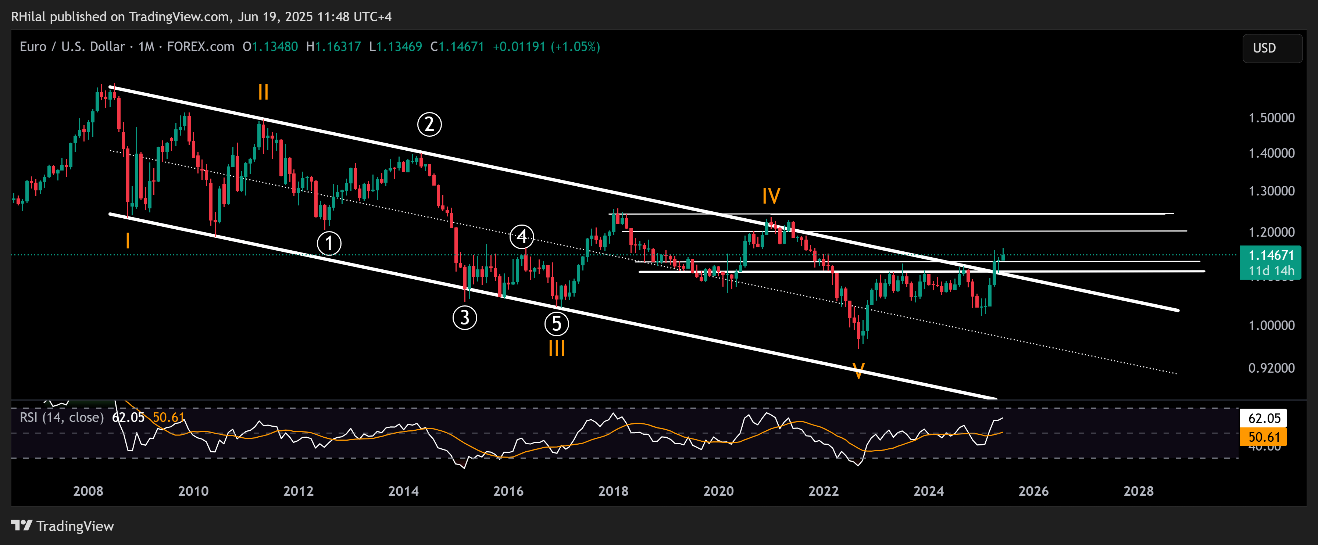
Task: Click the orange wave IV label
Action: 771,196
